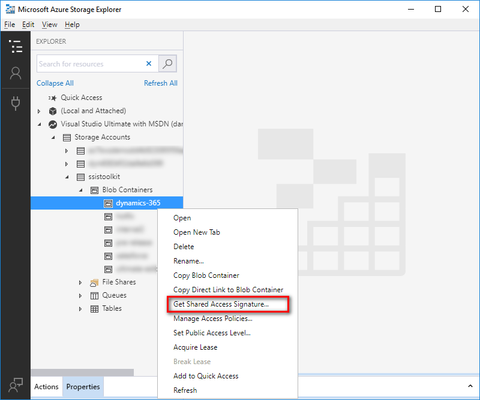Click the Refresh All link
This screenshot has height=400, width=480.
tap(160, 83)
